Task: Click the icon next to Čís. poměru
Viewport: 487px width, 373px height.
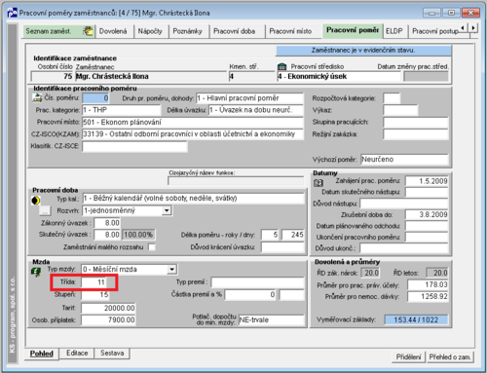Action: tap(37, 97)
